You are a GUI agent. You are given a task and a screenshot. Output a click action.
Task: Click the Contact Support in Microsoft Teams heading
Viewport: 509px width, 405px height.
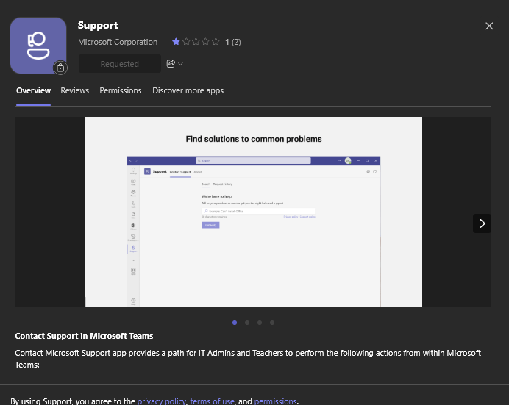(84, 336)
